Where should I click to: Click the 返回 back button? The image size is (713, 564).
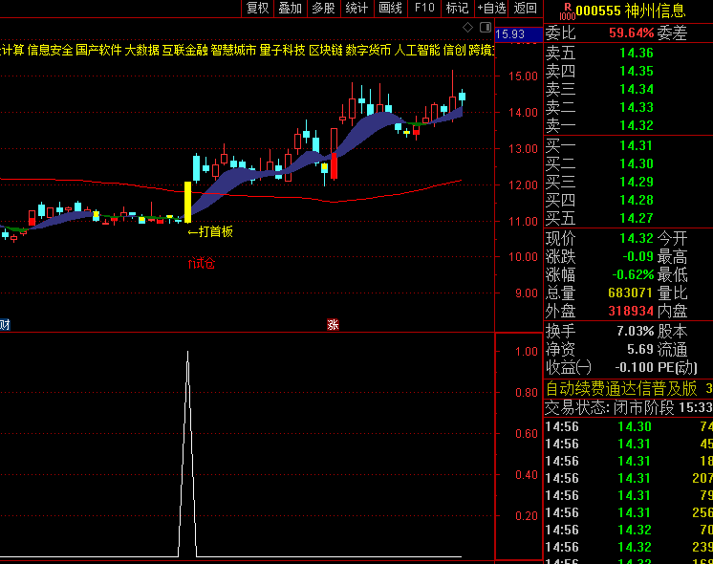[x=526, y=9]
